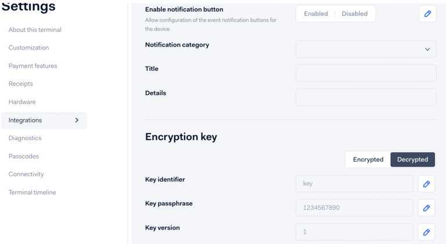Navigate to Hardware settings
The height and width of the screenshot is (244, 446).
22,102
